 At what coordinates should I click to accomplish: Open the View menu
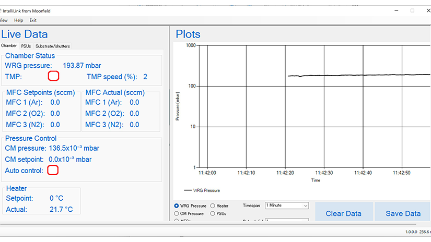pos(4,20)
